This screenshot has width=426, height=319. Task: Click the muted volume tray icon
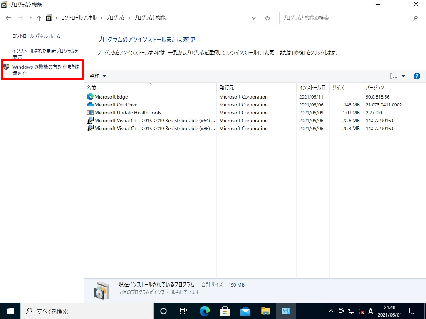361,311
